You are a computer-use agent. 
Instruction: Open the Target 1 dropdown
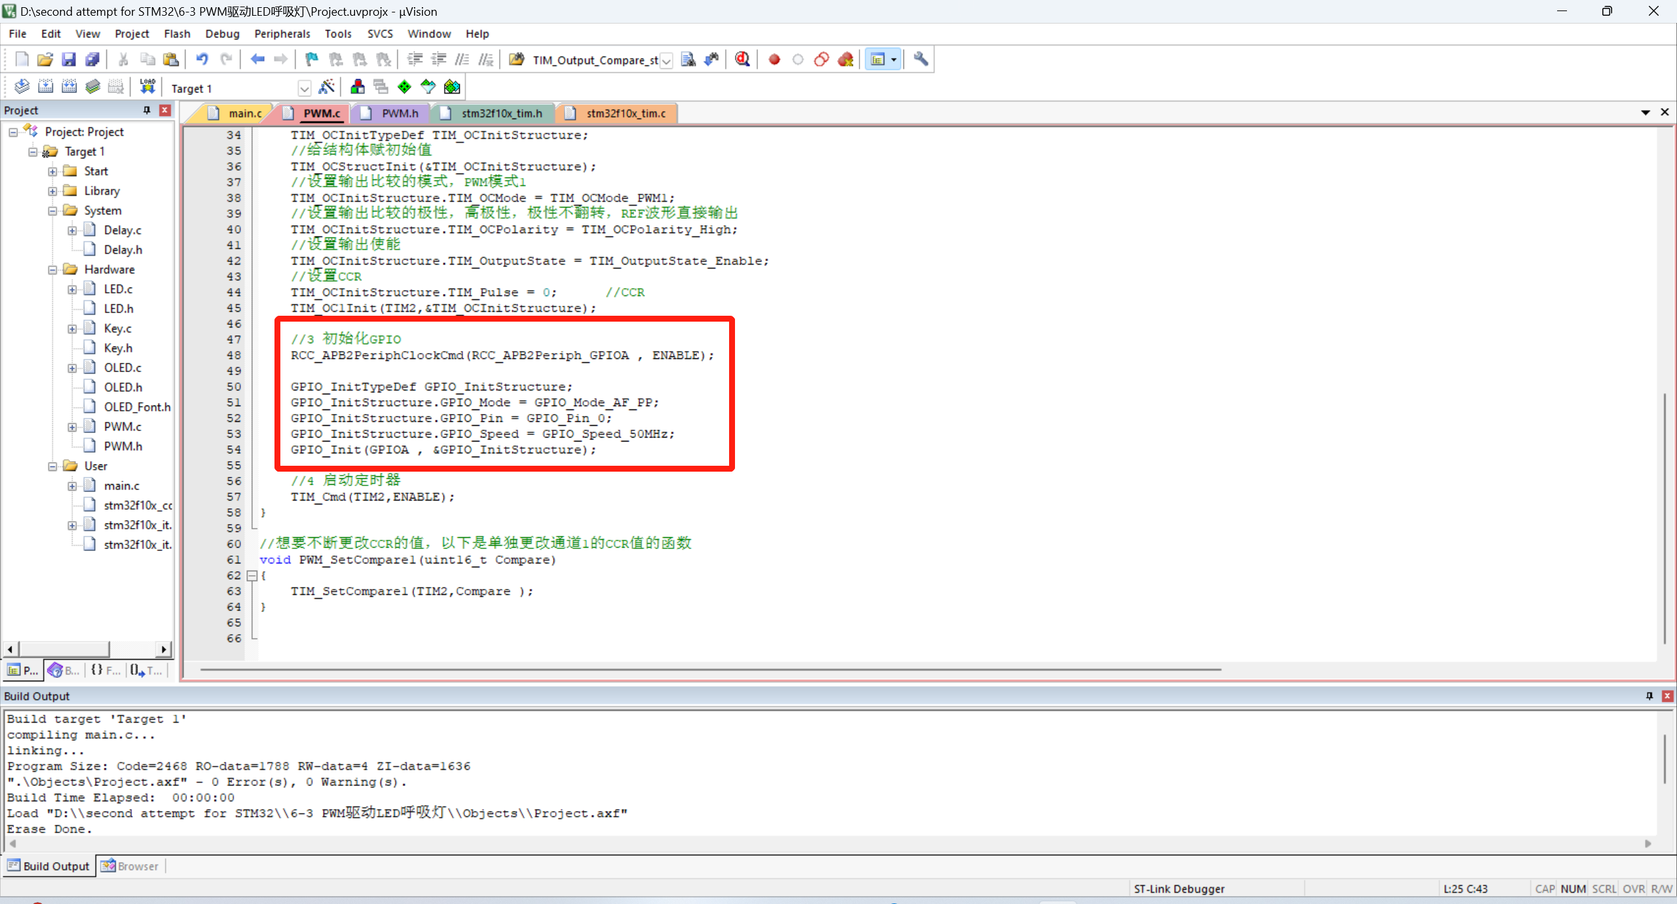pos(304,88)
